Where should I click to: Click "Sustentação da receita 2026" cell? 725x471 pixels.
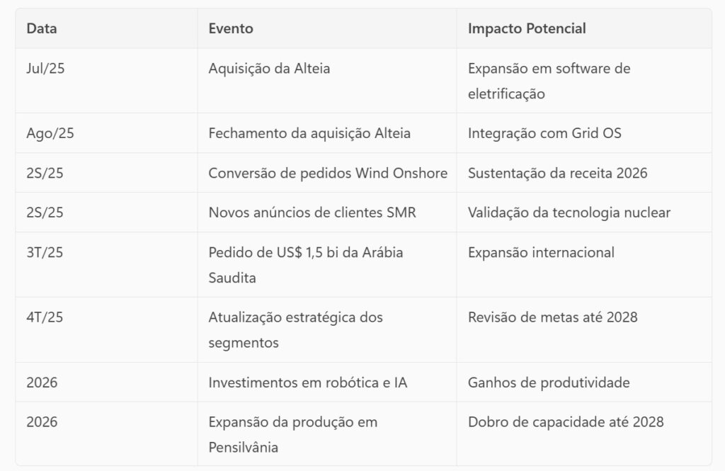(557, 173)
